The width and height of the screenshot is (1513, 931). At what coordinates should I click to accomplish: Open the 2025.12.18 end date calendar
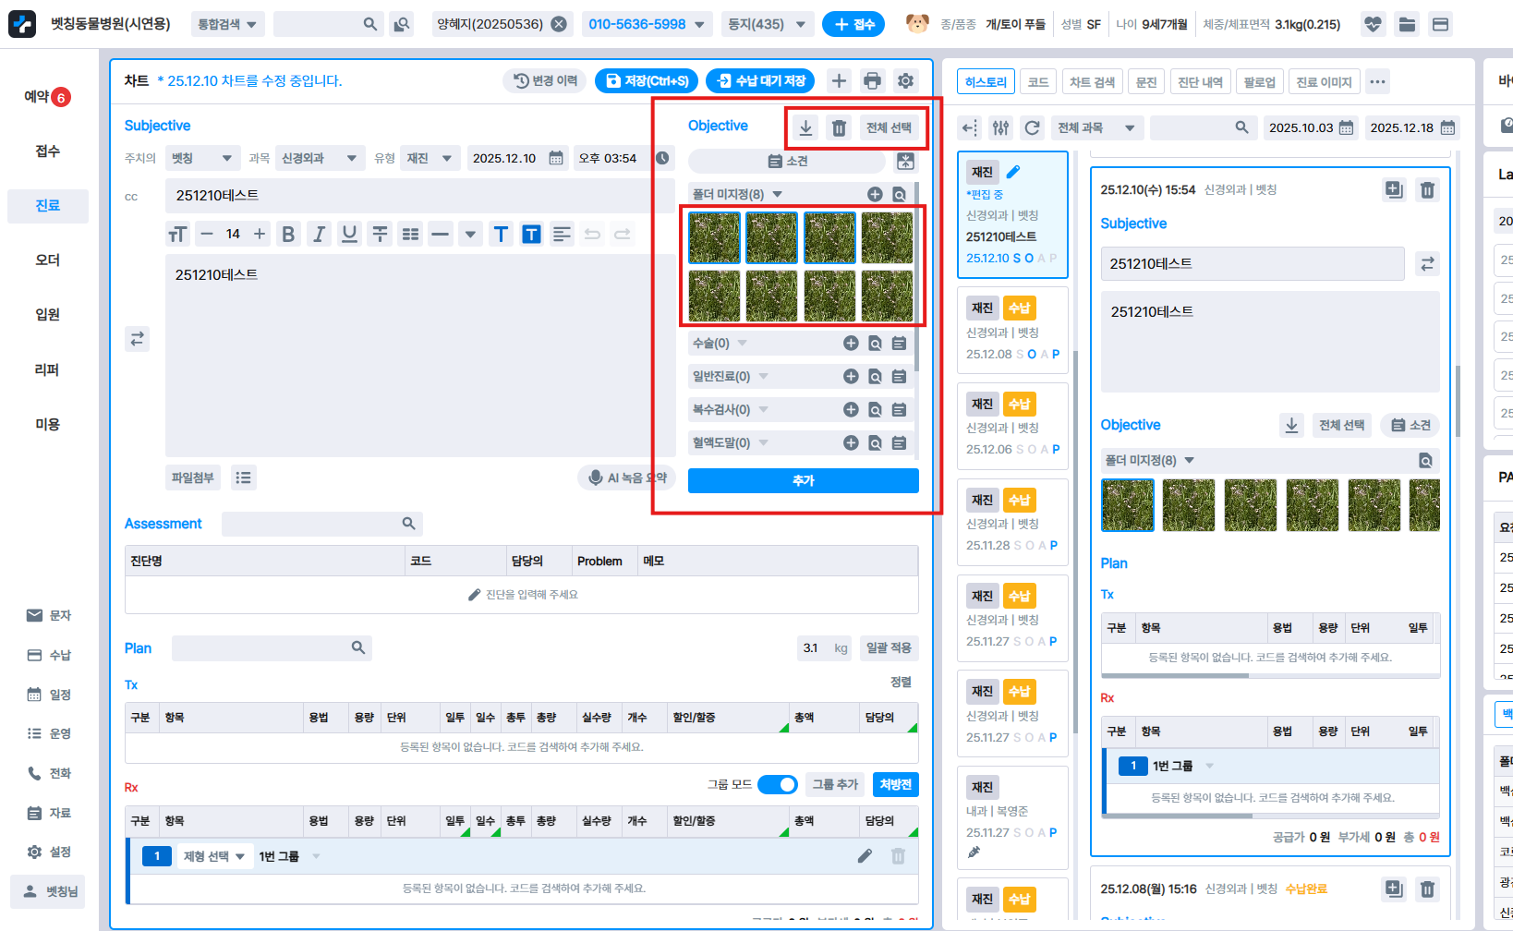coord(1447,127)
